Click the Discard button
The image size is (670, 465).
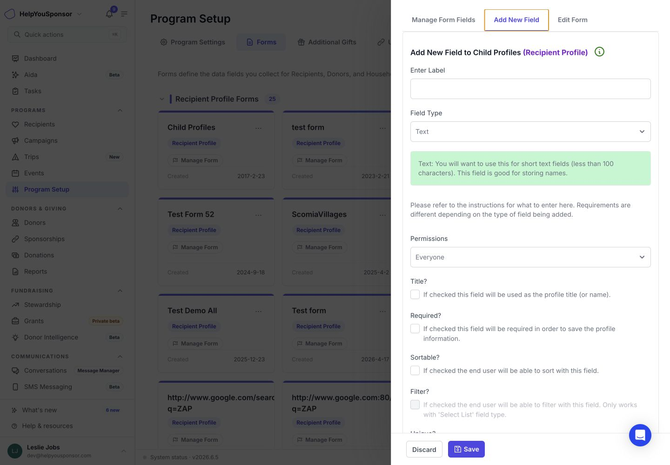click(x=424, y=449)
